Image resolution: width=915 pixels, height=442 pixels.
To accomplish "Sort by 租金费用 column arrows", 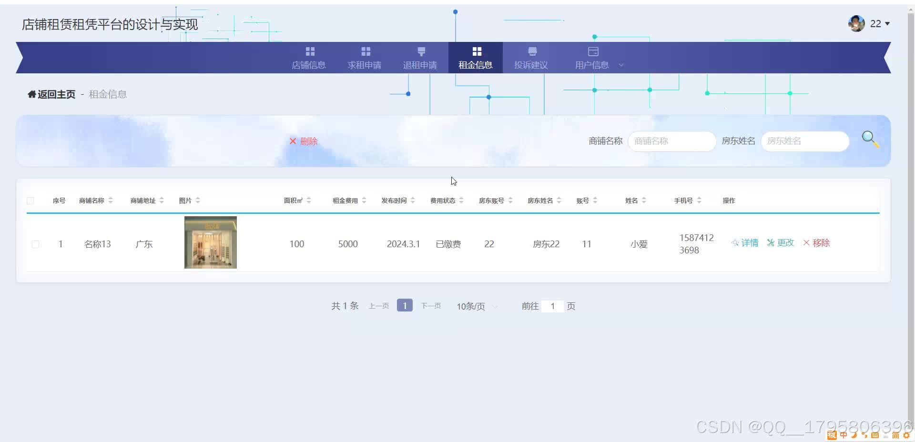I will point(364,201).
